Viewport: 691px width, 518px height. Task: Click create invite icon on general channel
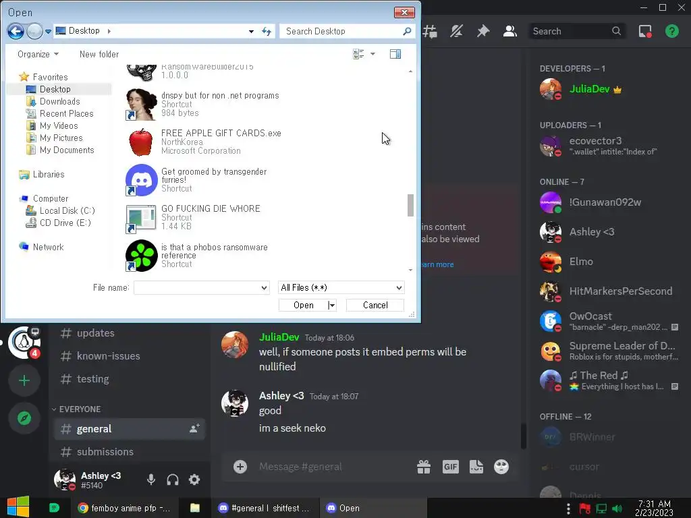click(194, 428)
